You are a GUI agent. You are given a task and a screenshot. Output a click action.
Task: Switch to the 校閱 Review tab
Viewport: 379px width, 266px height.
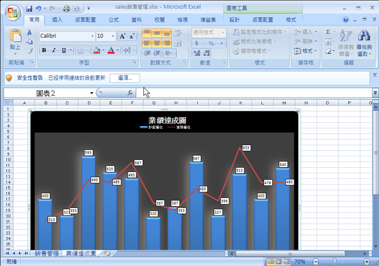click(x=159, y=20)
